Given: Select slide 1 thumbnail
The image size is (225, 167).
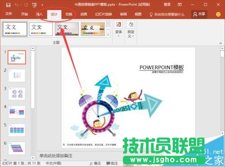Looking at the screenshot, I should (x=17, y=57).
